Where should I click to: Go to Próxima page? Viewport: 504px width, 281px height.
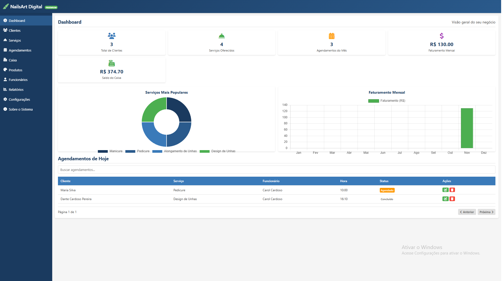[486, 212]
